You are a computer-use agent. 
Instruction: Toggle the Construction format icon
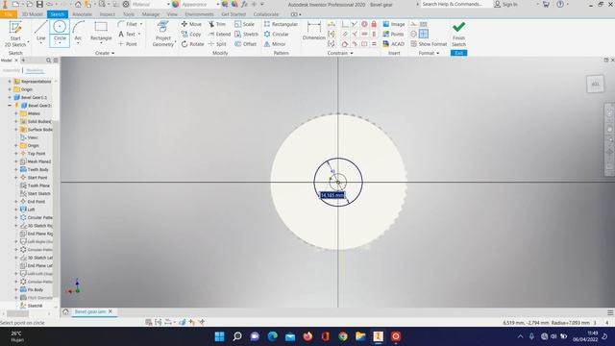[x=413, y=24]
